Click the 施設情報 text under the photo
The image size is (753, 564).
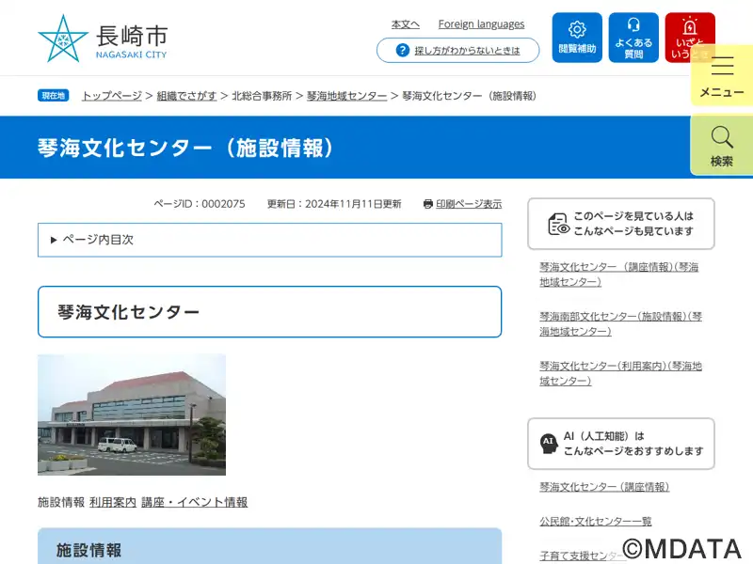pos(61,502)
